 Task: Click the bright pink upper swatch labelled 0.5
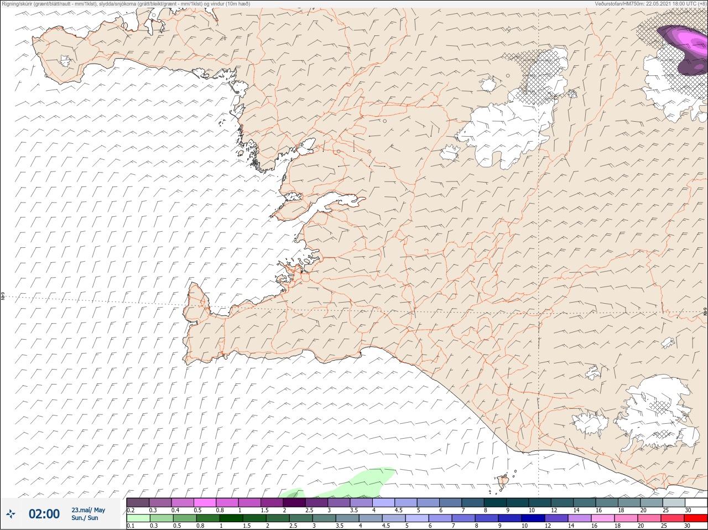click(x=205, y=502)
